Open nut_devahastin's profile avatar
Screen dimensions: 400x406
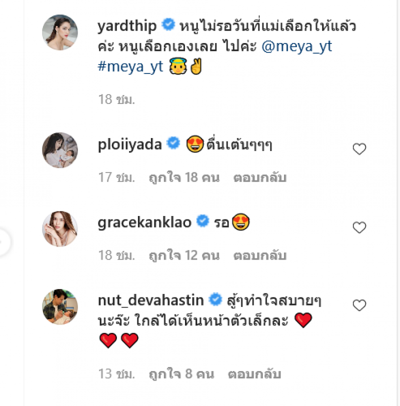coord(60,307)
